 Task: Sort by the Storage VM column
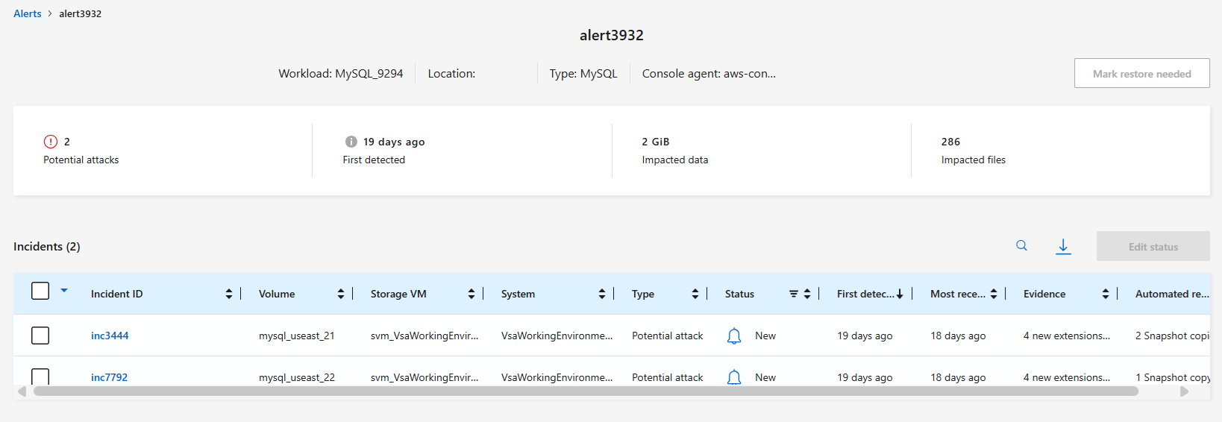pos(471,294)
